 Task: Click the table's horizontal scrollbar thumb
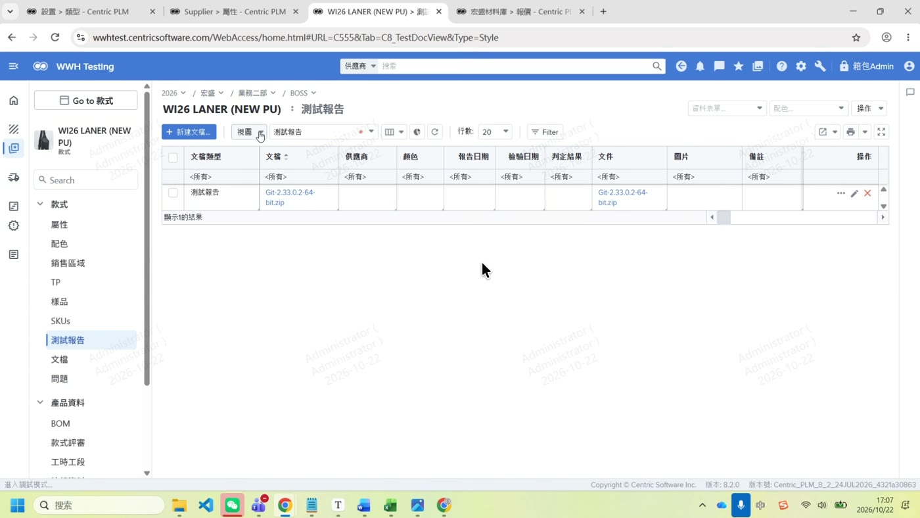724,218
